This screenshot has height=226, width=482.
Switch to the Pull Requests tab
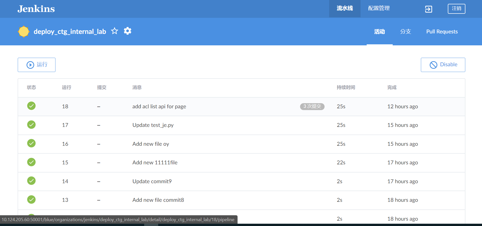pos(442,32)
